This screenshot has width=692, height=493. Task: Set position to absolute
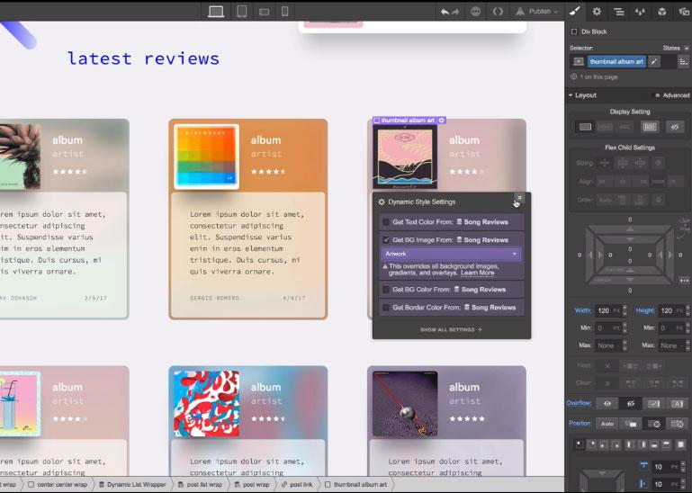coord(654,424)
